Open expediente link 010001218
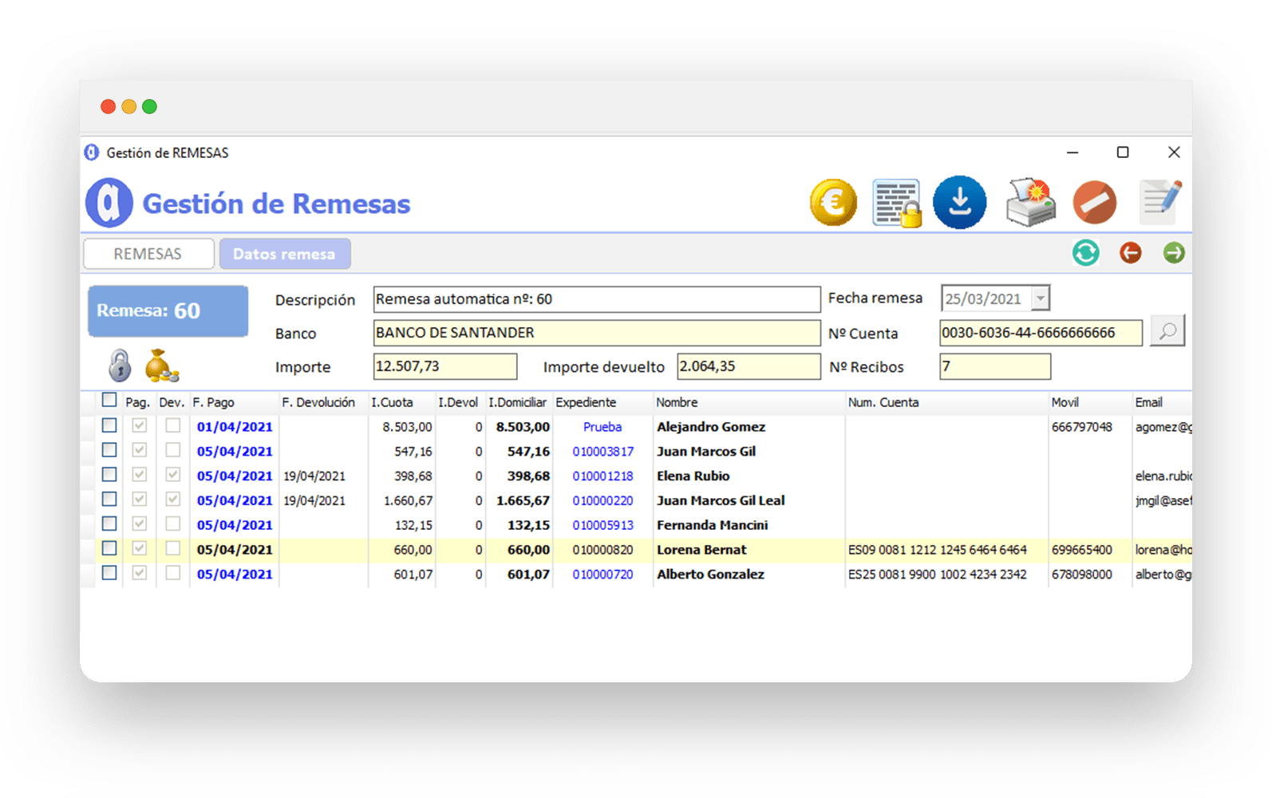 603,476
